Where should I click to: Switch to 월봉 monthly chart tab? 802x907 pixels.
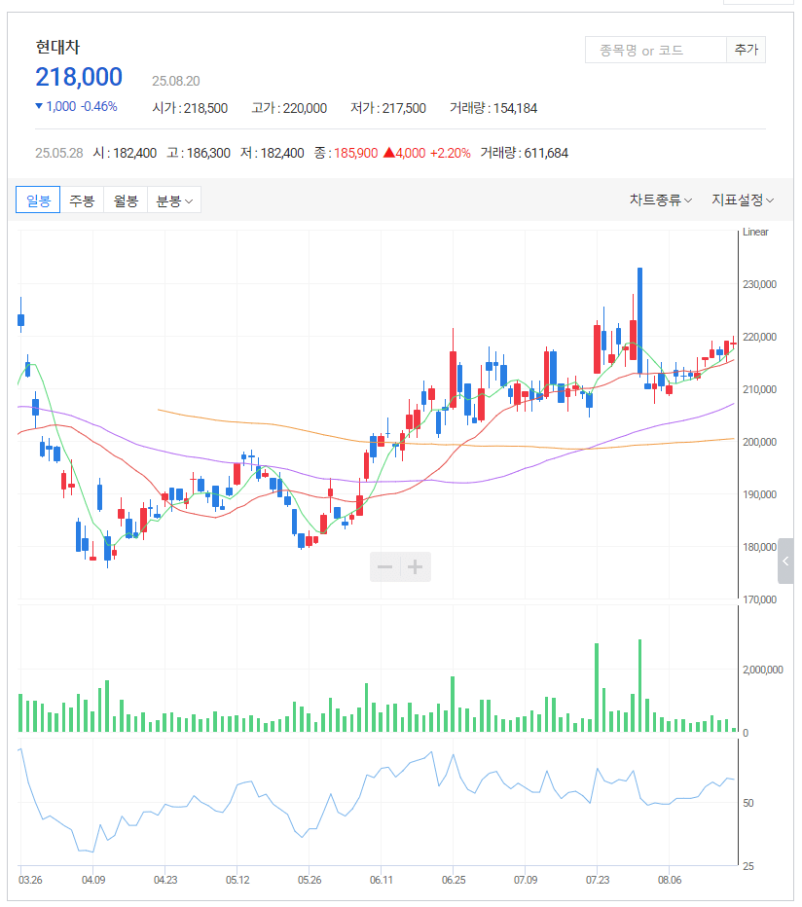[126, 200]
